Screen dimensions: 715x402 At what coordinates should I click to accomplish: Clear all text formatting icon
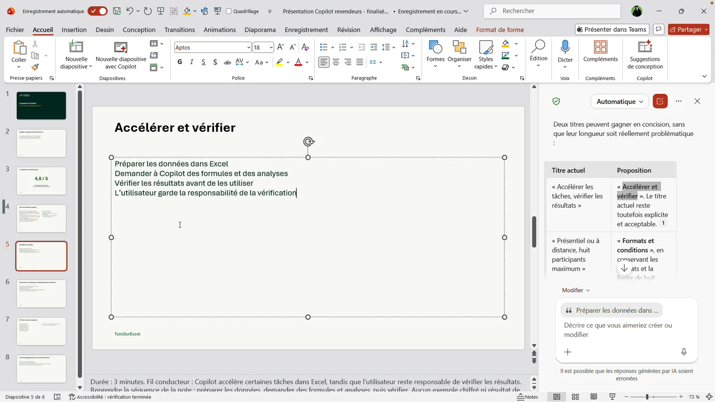pos(305,47)
